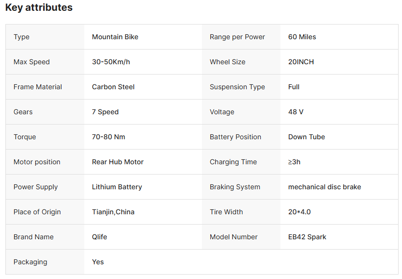The image size is (402, 279).
Task: Select the 70-80 Nm torque value
Action: tap(108, 137)
